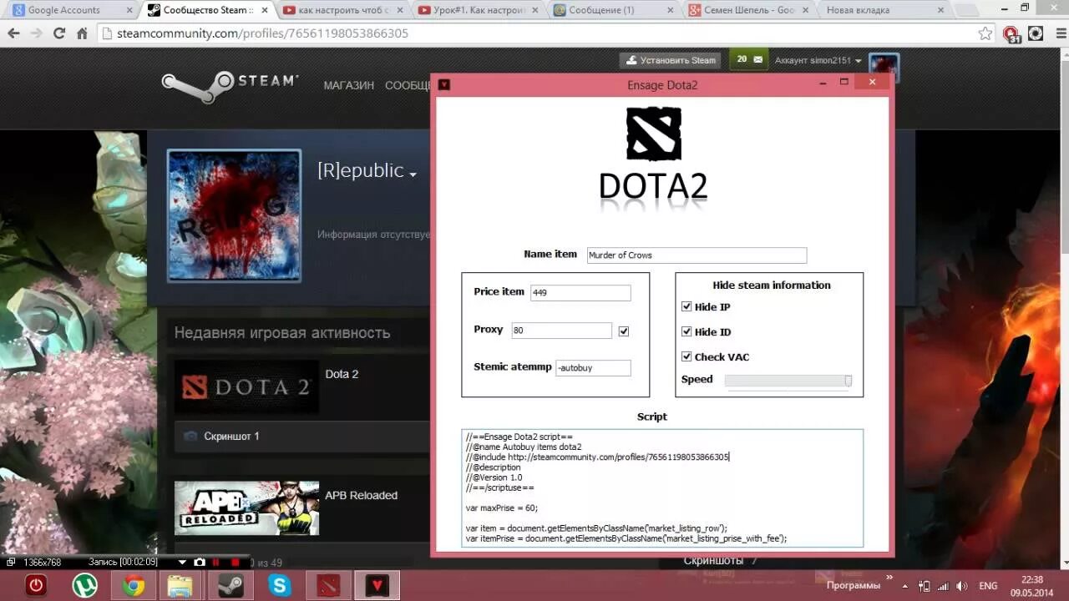Click the battery power tray icon
The width and height of the screenshot is (1069, 601).
click(x=924, y=586)
